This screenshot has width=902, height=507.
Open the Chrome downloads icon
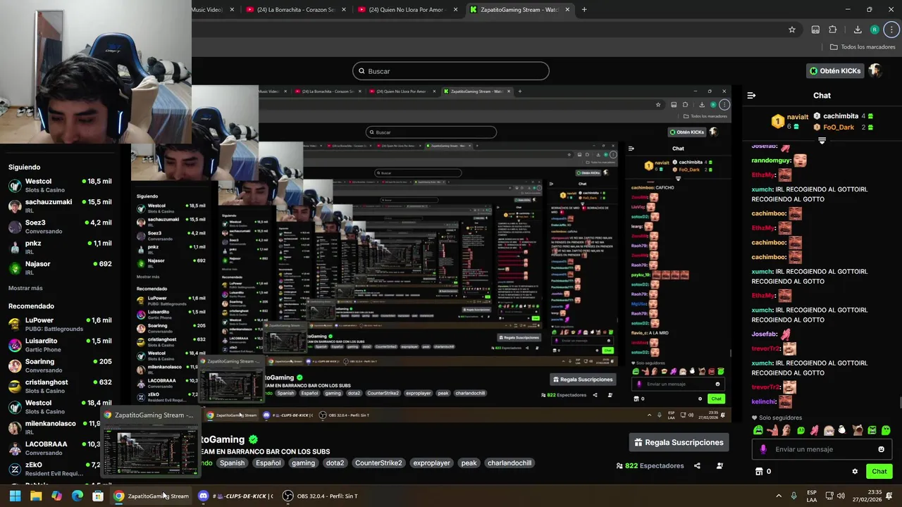click(858, 30)
